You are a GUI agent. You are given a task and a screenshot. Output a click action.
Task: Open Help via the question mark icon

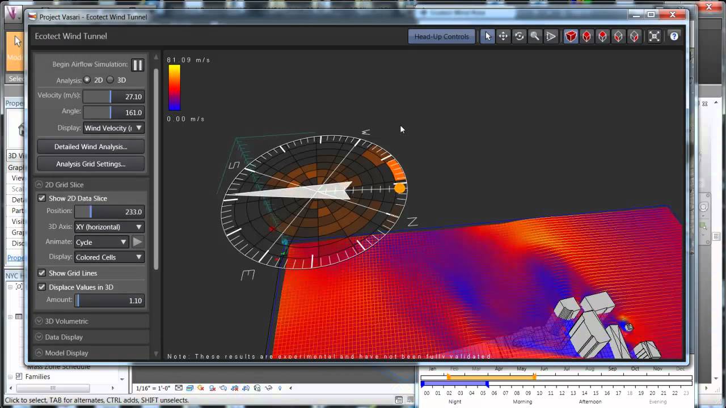673,36
